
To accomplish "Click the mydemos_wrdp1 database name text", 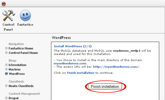I will tap(127, 51).
